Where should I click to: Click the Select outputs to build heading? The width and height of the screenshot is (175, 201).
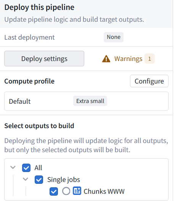(x=39, y=126)
